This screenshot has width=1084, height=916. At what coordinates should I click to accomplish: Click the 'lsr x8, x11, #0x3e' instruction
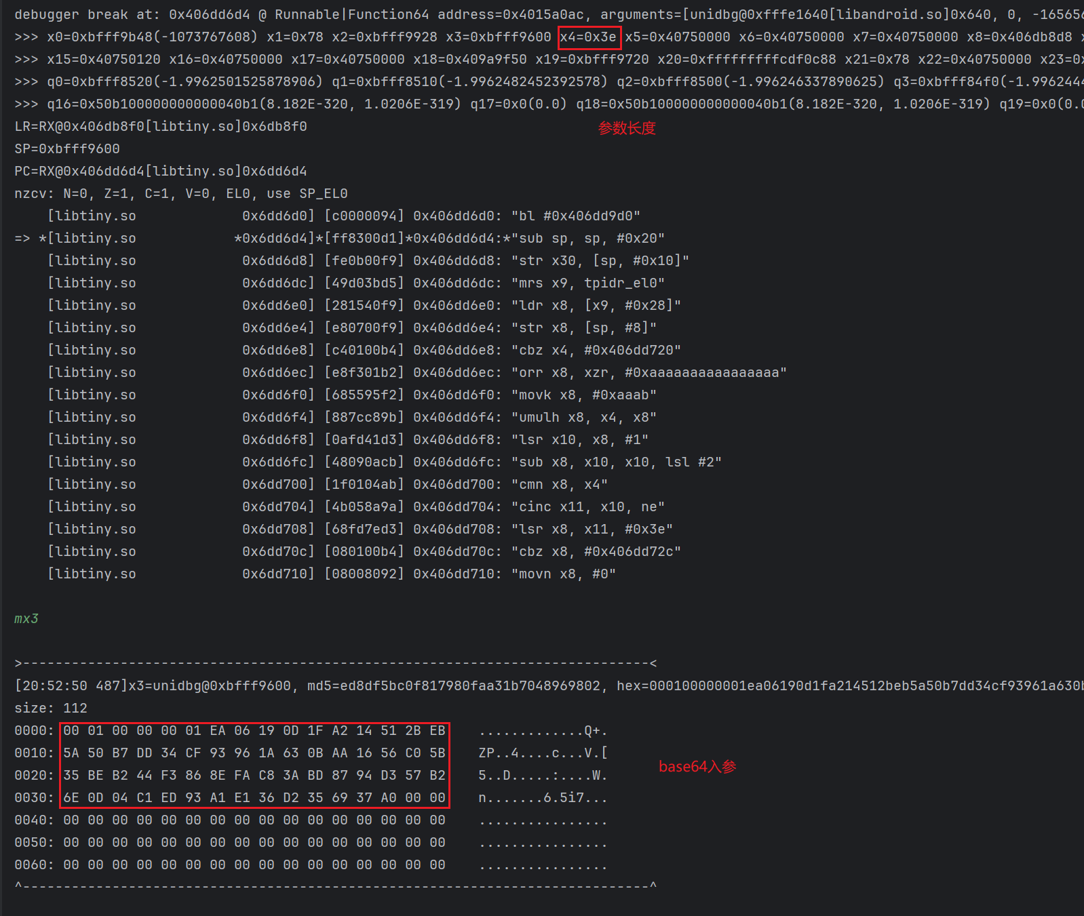point(592,529)
